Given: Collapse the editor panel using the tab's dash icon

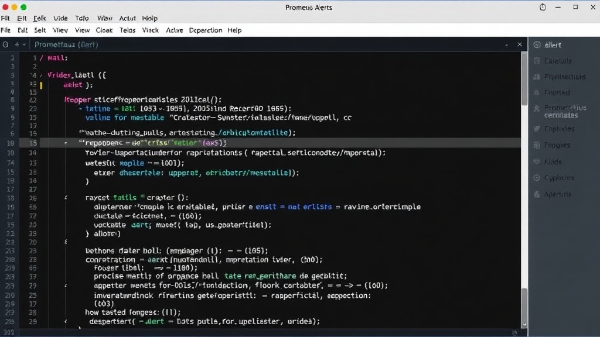Looking at the screenshot, I should (507, 45).
